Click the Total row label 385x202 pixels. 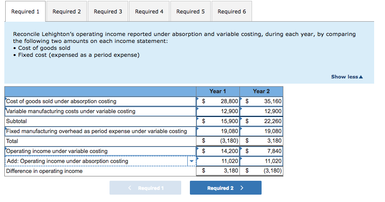pos(12,141)
